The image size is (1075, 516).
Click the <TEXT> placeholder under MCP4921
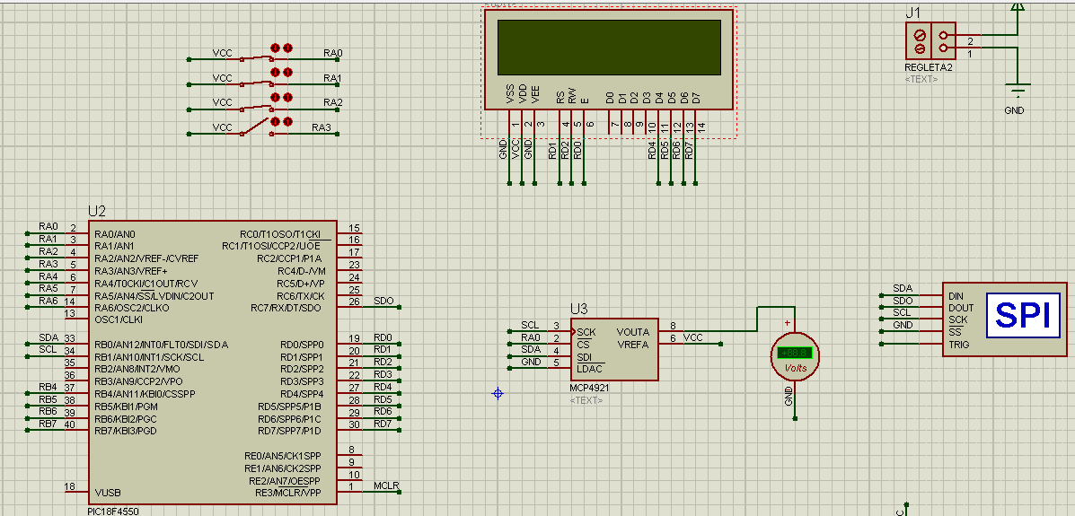pyautogui.click(x=586, y=399)
